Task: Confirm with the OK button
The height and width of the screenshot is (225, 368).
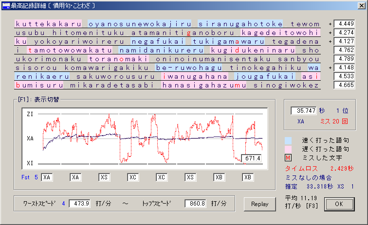Action: pyautogui.click(x=339, y=204)
